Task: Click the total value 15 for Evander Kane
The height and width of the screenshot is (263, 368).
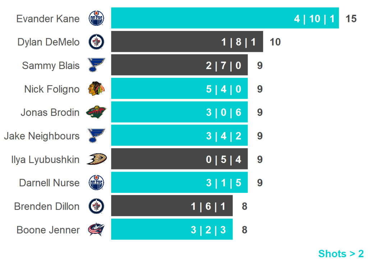Action: point(351,19)
